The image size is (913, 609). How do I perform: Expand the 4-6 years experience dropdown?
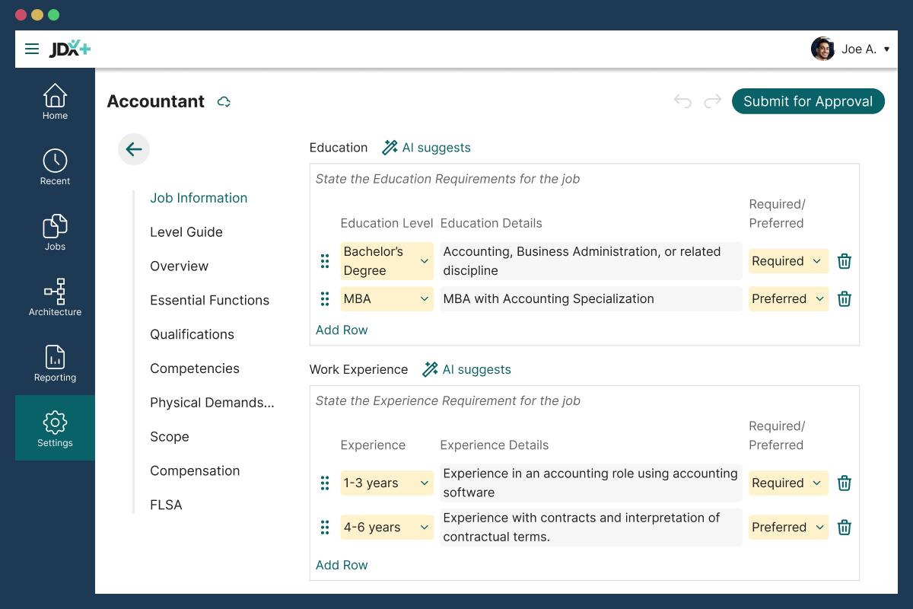(x=387, y=527)
